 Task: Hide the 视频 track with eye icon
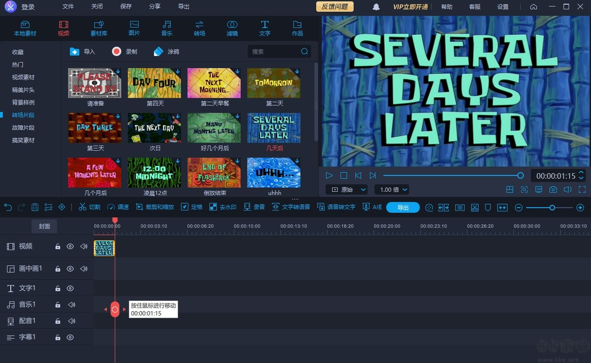click(x=70, y=246)
